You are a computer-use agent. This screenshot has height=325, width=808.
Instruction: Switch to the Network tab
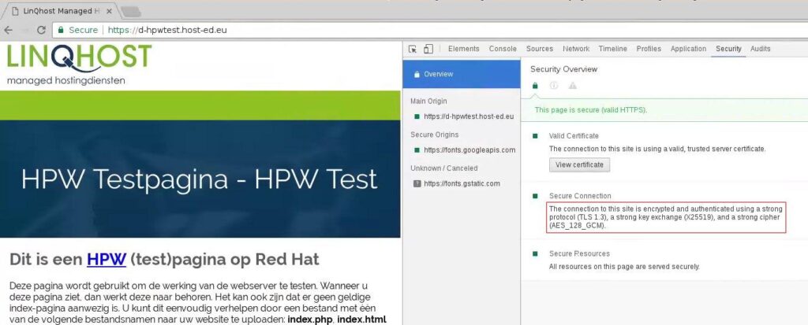tap(576, 49)
